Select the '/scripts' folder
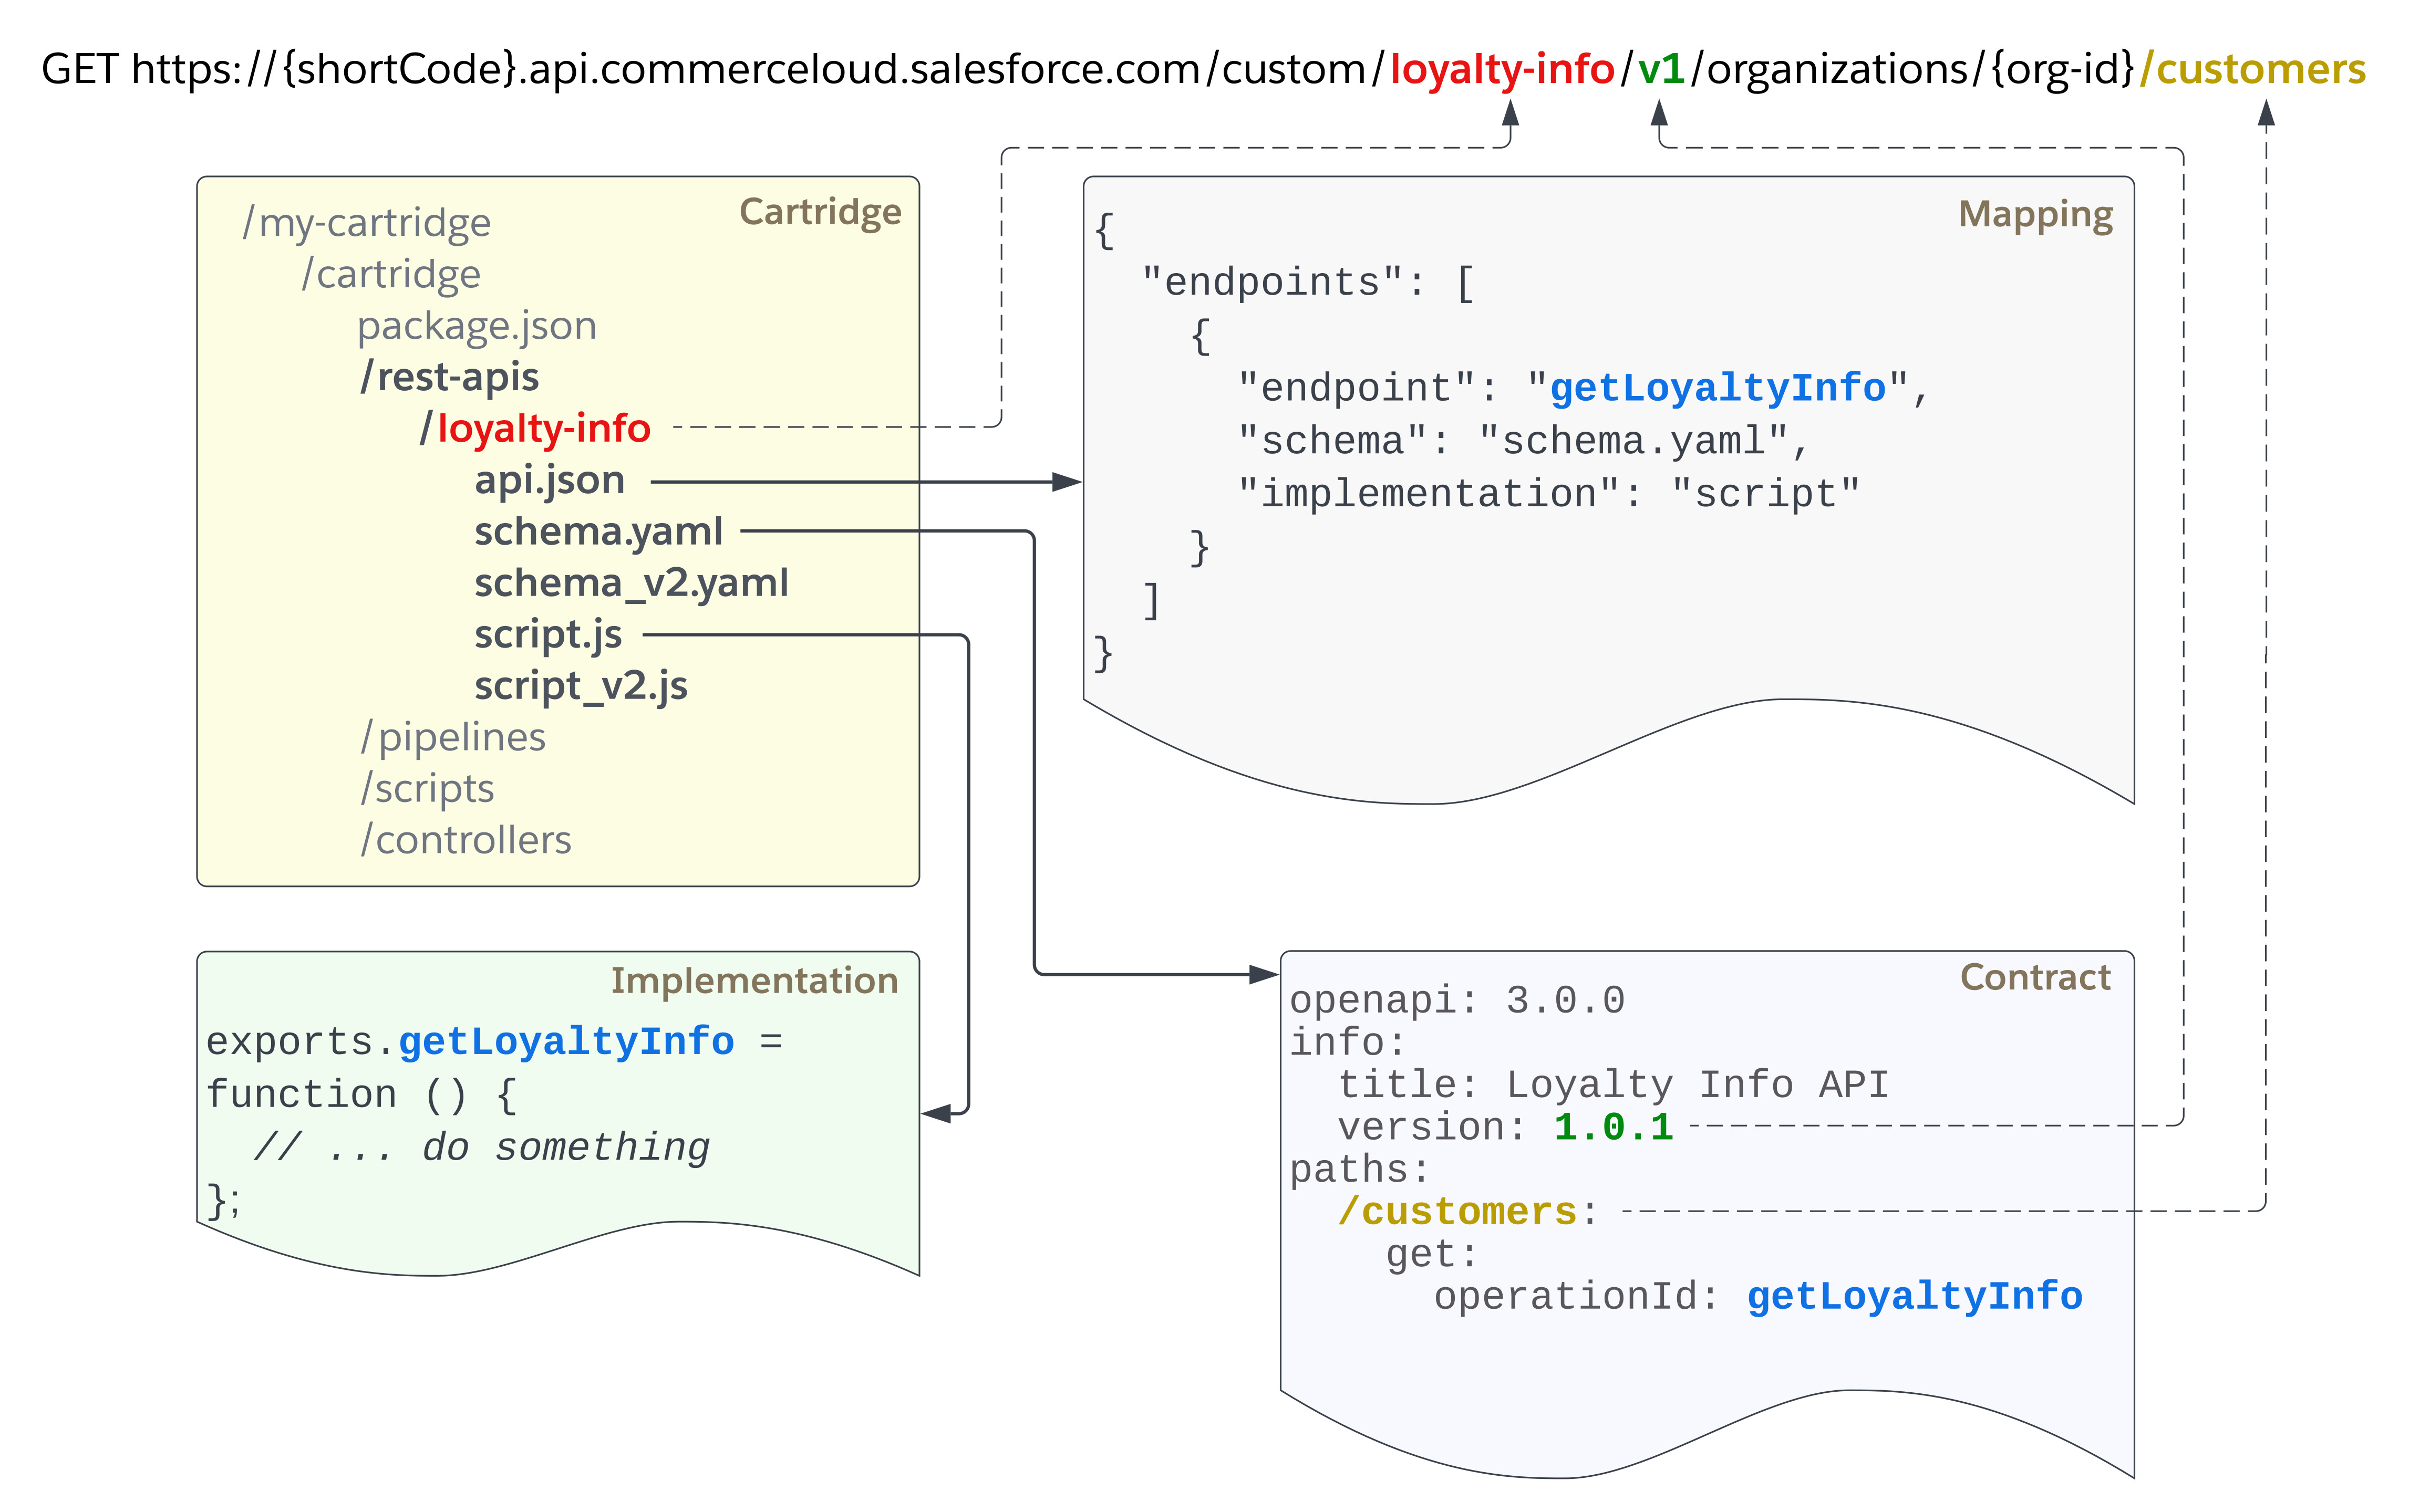The height and width of the screenshot is (1512, 2430). click(x=427, y=789)
